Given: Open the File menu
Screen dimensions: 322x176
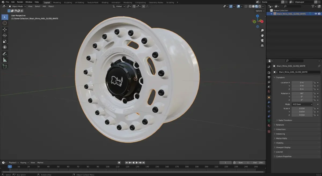Looking at the screenshot, I should point(7,2).
